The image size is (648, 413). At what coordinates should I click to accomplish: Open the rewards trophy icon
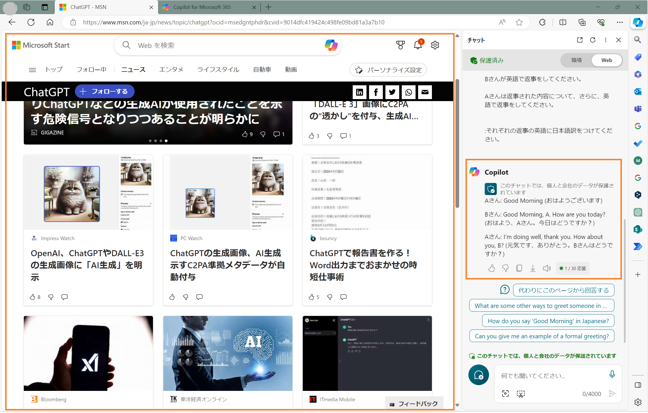(400, 45)
